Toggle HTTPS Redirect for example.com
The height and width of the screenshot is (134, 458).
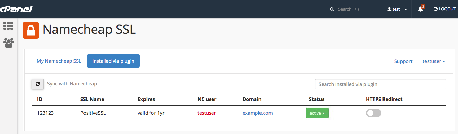click(373, 113)
